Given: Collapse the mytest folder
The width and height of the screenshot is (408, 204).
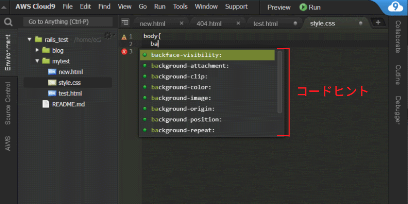Looking at the screenshot, I should 37,61.
